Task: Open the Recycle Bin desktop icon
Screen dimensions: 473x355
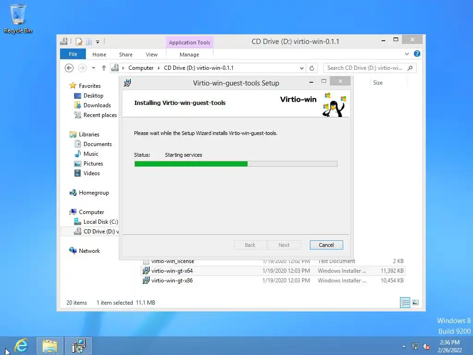Action: click(18, 18)
